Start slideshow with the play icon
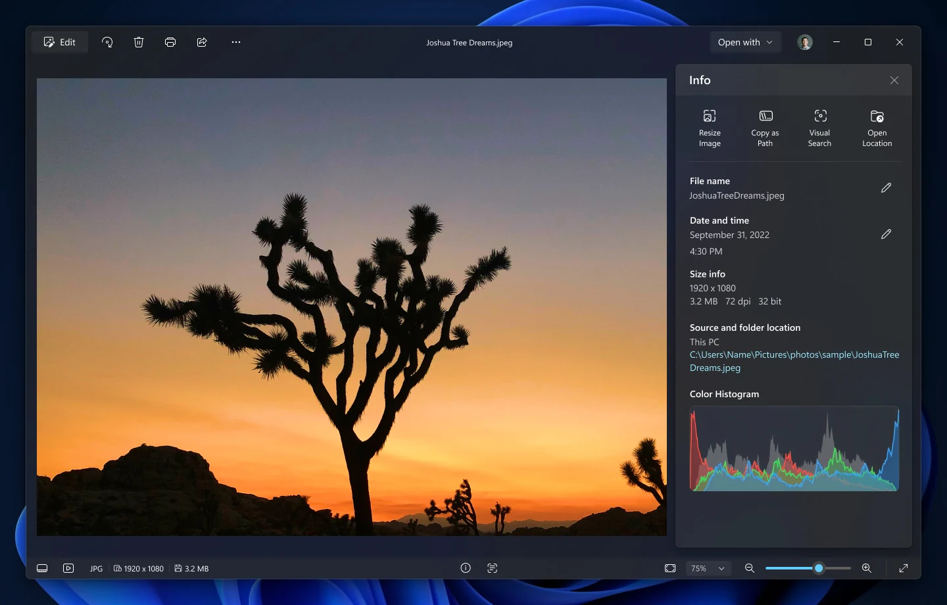The width and height of the screenshot is (947, 605). coord(68,568)
